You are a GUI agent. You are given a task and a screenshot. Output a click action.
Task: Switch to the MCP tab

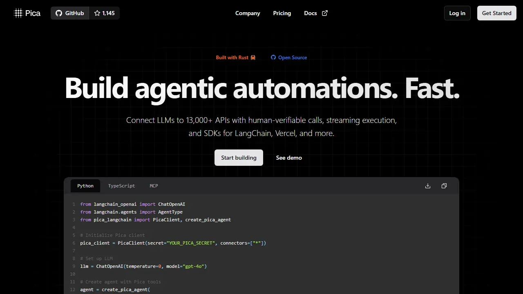154,186
